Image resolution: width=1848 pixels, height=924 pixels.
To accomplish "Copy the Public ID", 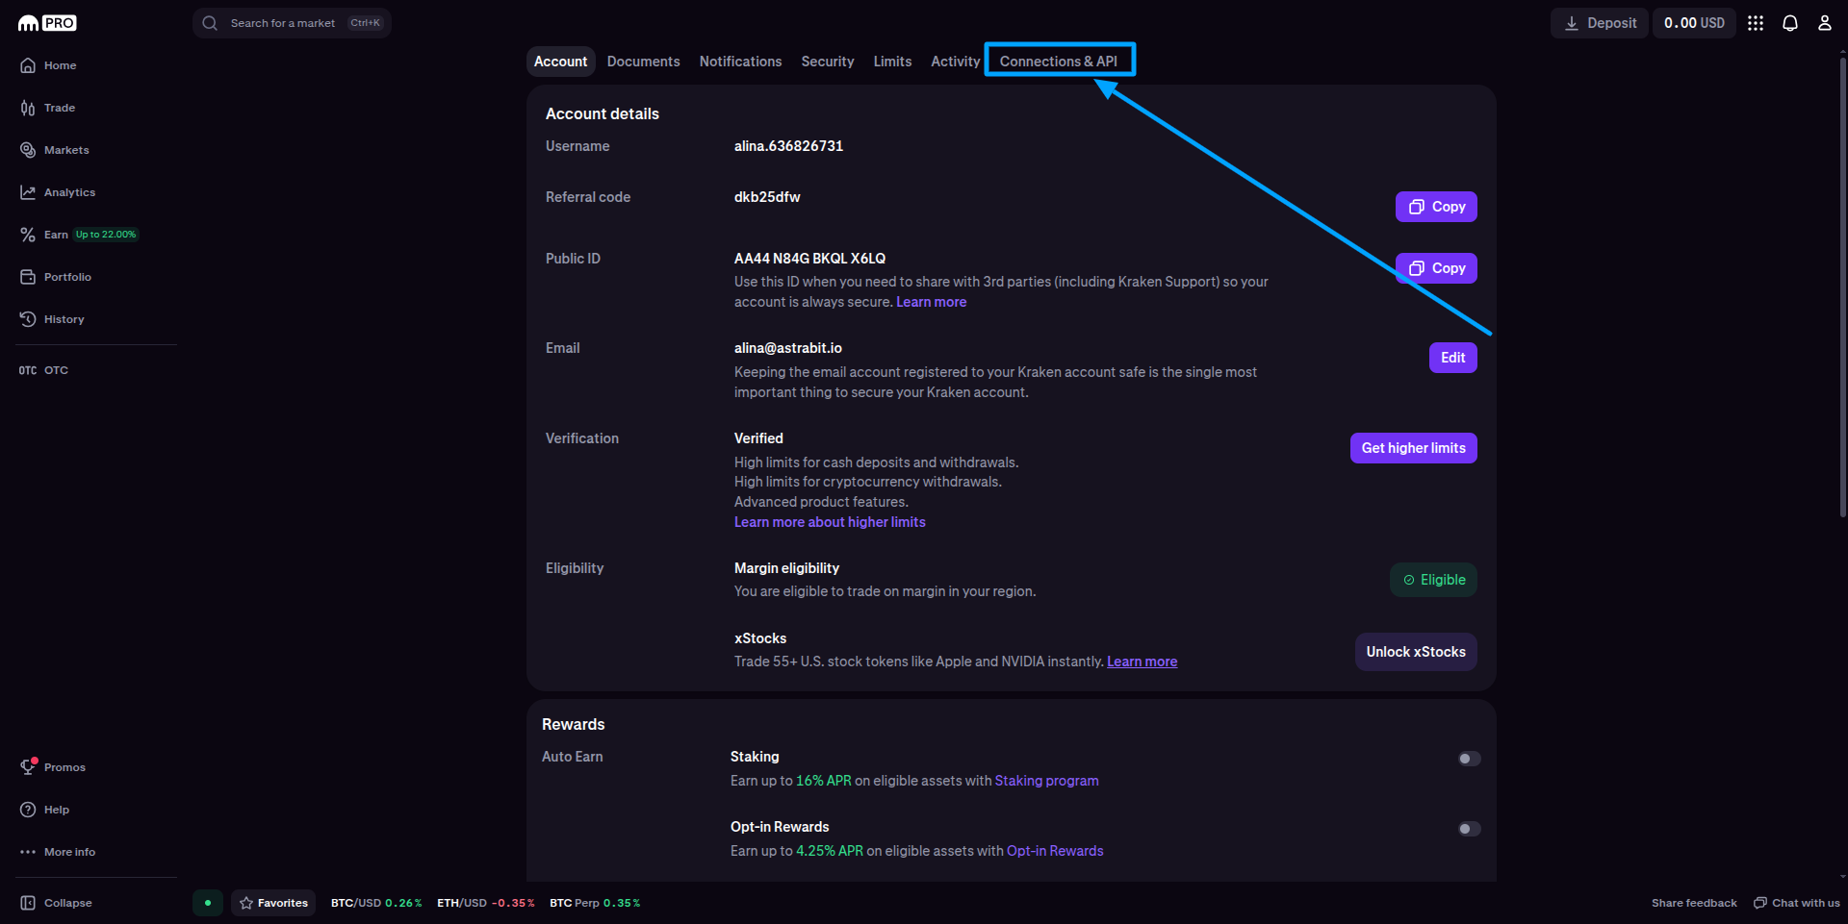I will click(x=1436, y=268).
